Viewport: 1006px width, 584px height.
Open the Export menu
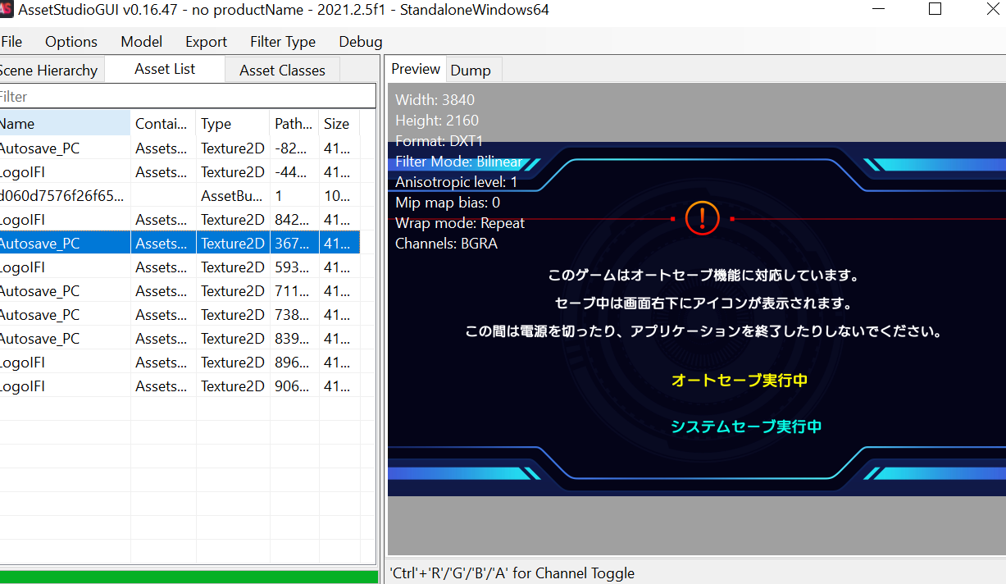pyautogui.click(x=207, y=42)
